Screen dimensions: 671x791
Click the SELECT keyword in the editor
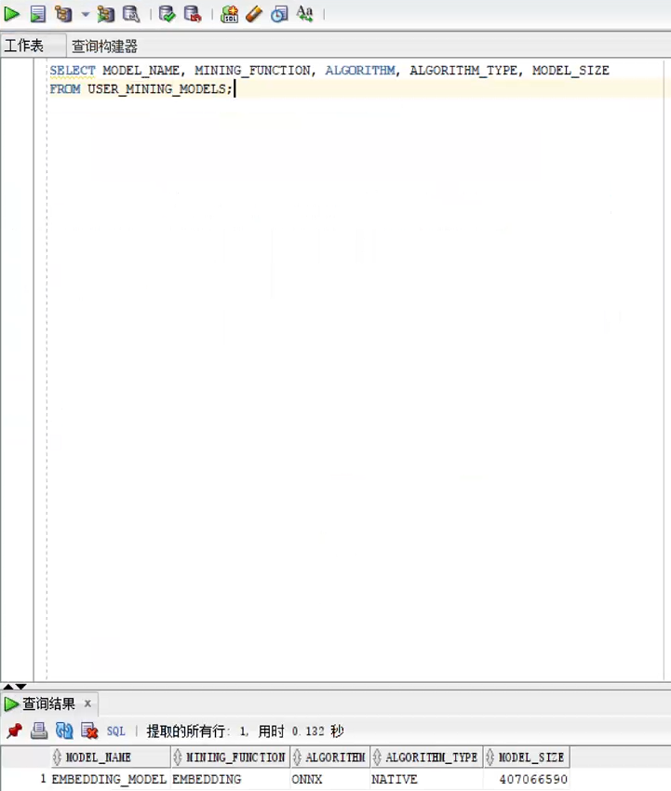pos(73,70)
